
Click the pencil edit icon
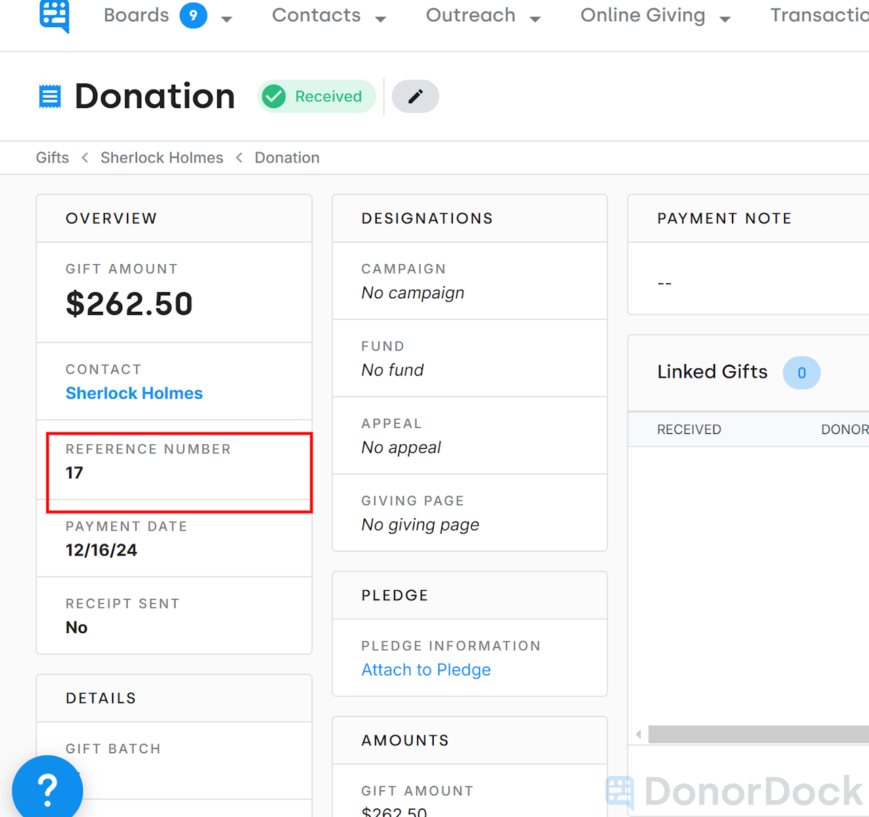click(x=415, y=96)
